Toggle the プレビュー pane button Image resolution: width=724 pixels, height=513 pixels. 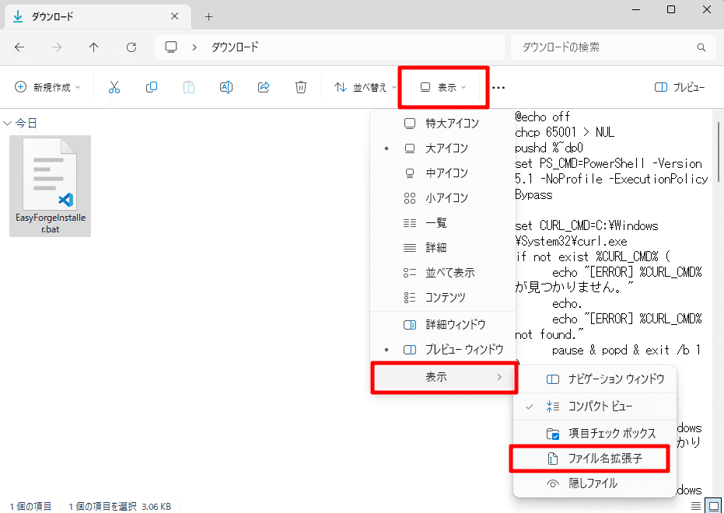[680, 87]
